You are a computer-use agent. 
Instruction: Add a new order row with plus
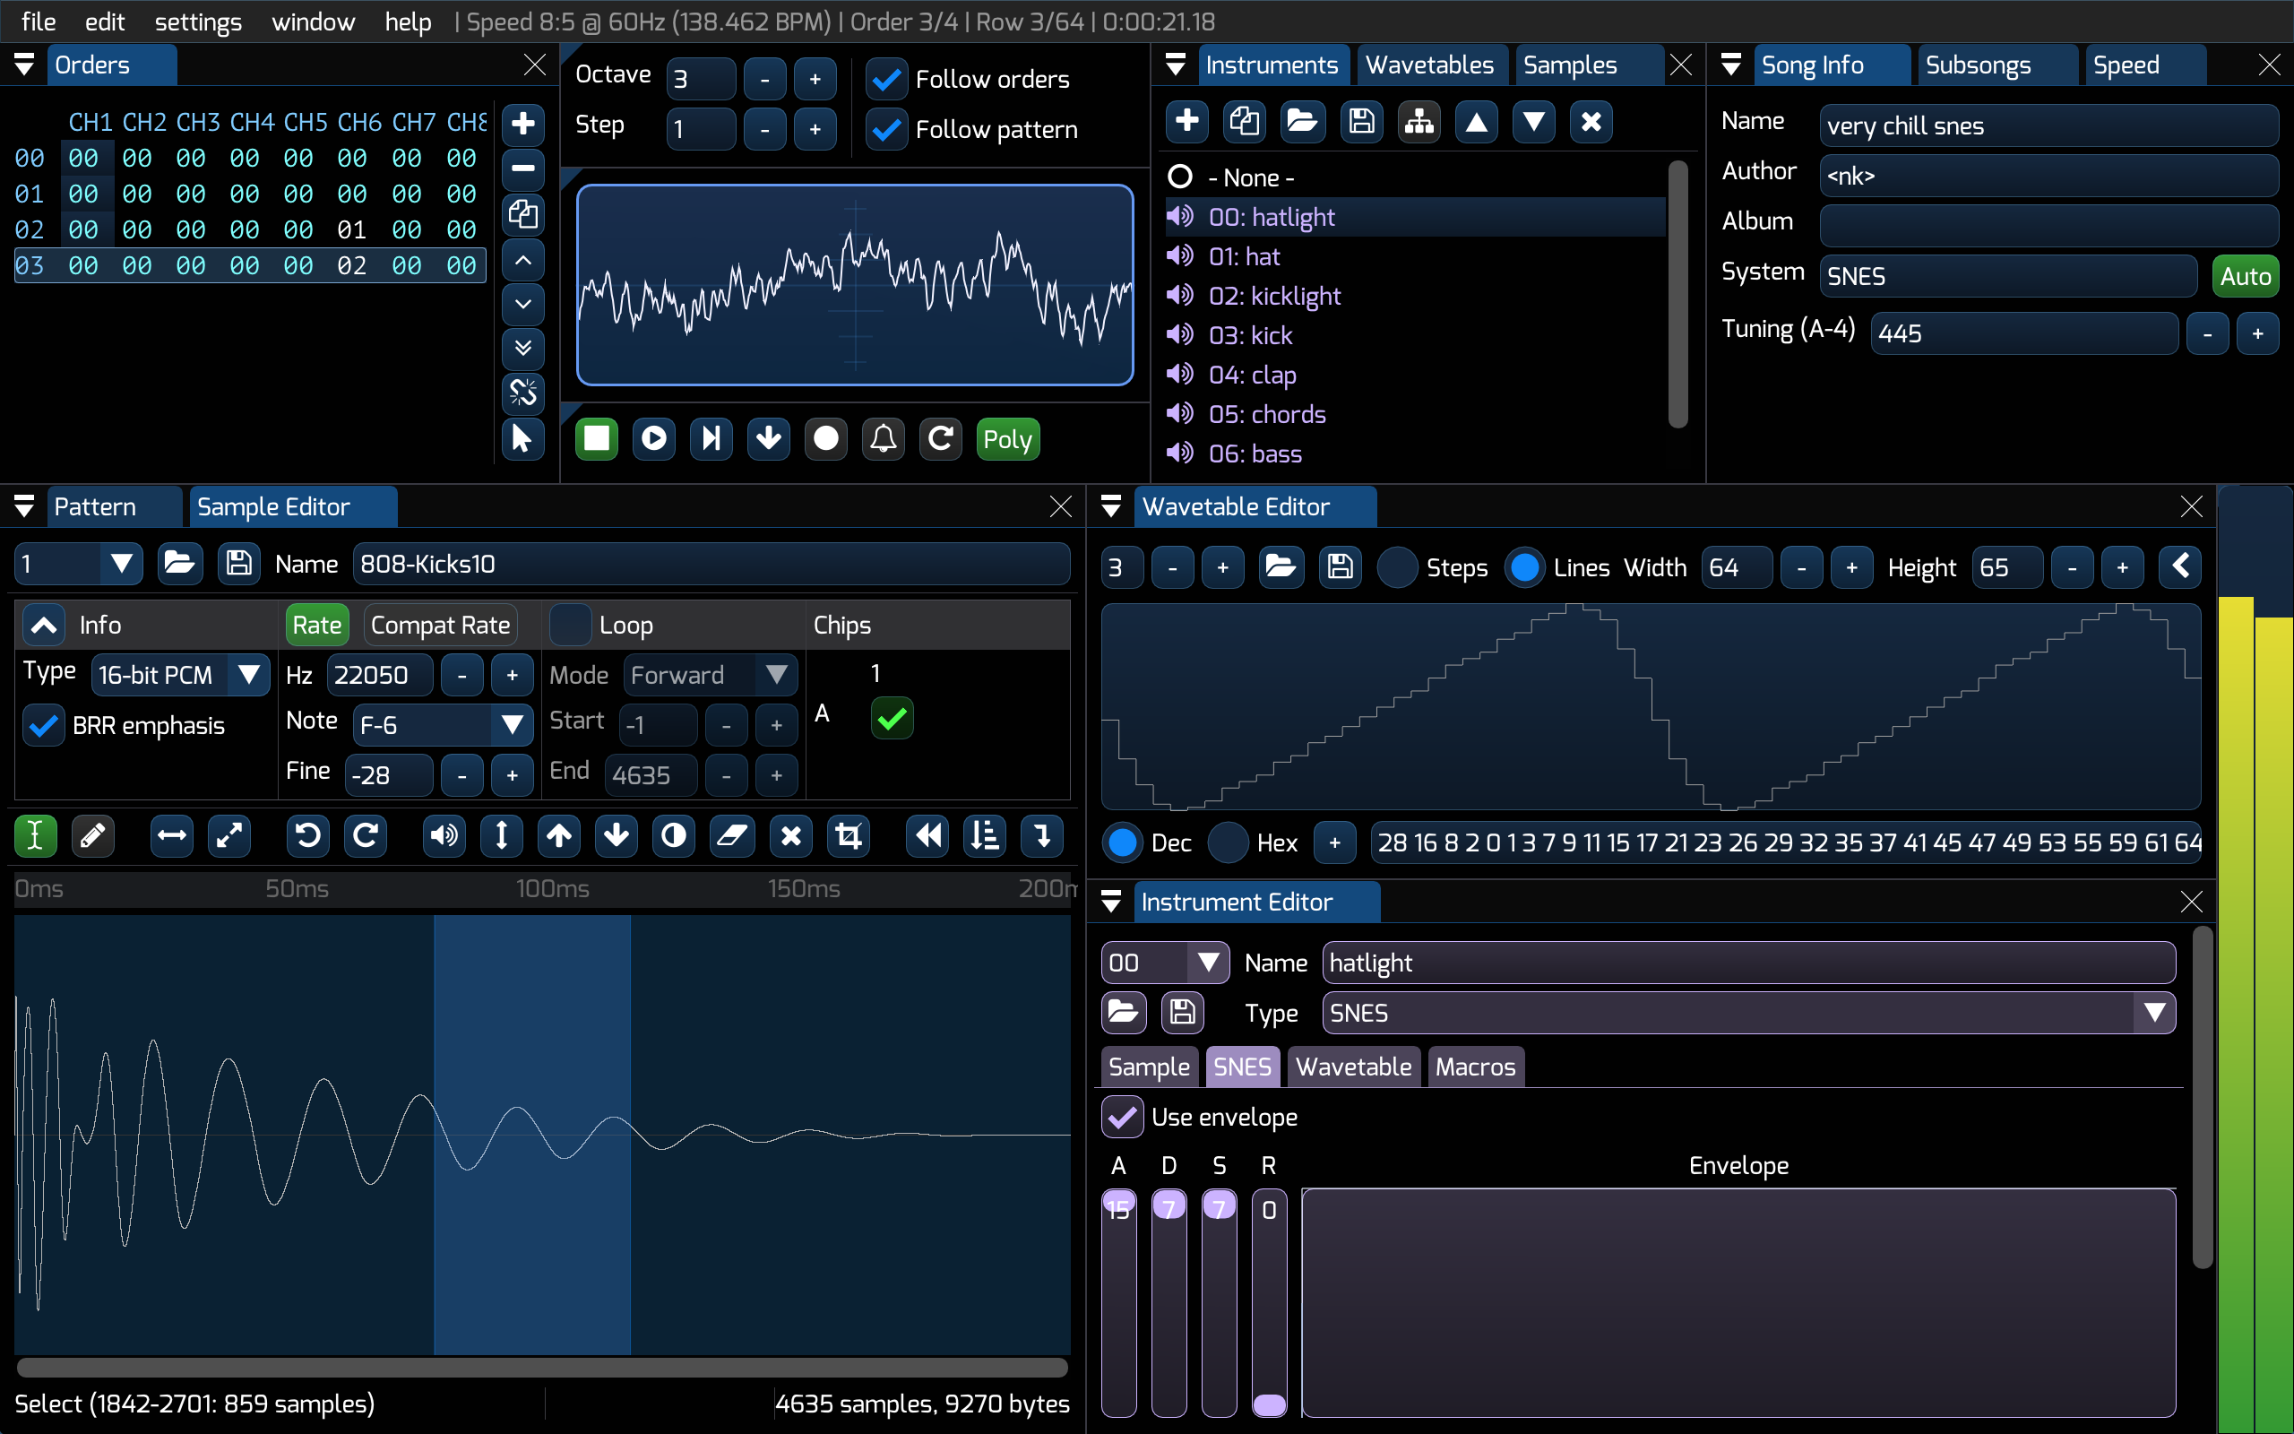pos(522,124)
